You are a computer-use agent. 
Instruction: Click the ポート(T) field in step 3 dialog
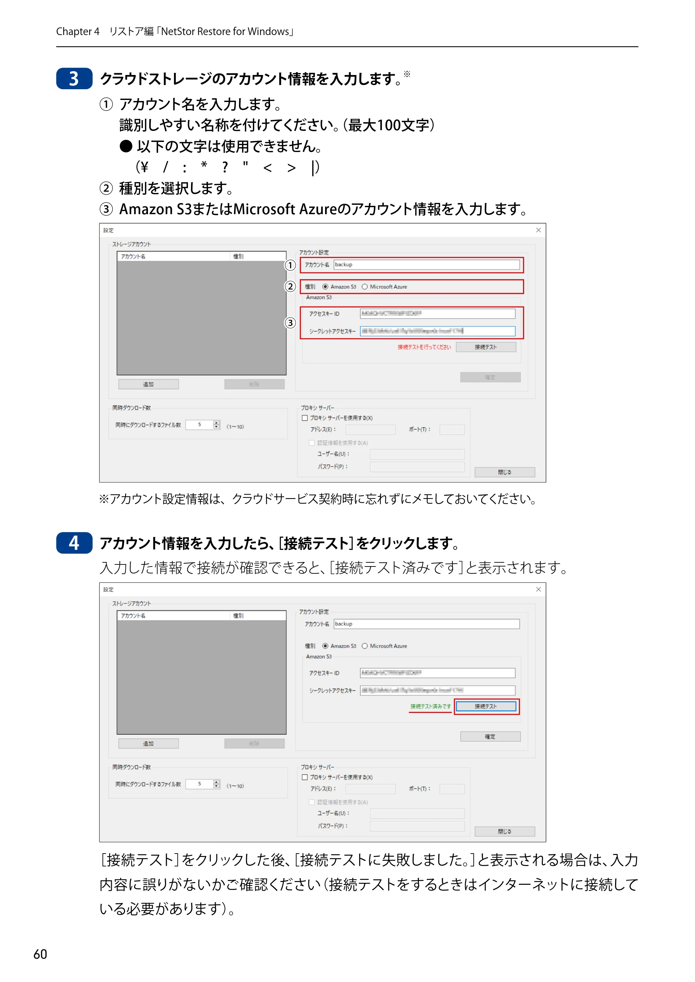click(x=452, y=429)
